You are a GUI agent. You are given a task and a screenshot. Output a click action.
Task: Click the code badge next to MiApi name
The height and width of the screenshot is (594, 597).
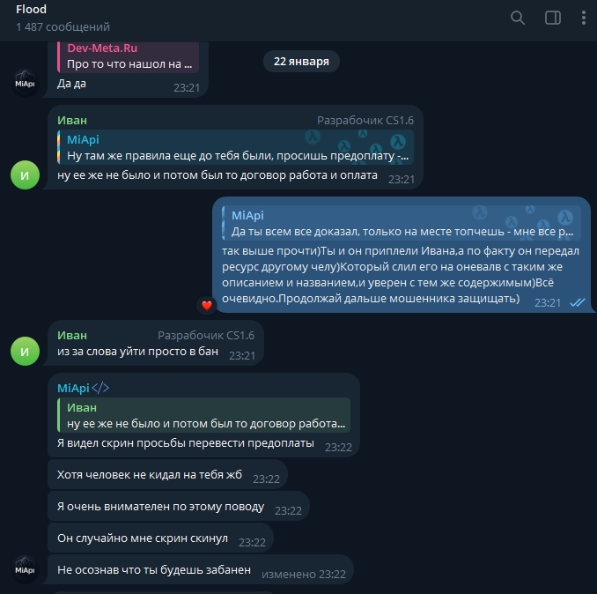100,388
